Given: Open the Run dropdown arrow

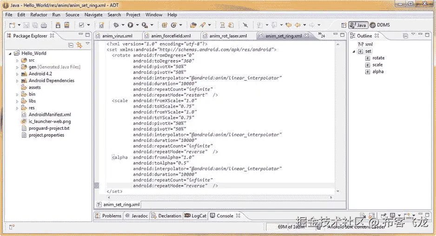Looking at the screenshot, I should pos(137,25).
